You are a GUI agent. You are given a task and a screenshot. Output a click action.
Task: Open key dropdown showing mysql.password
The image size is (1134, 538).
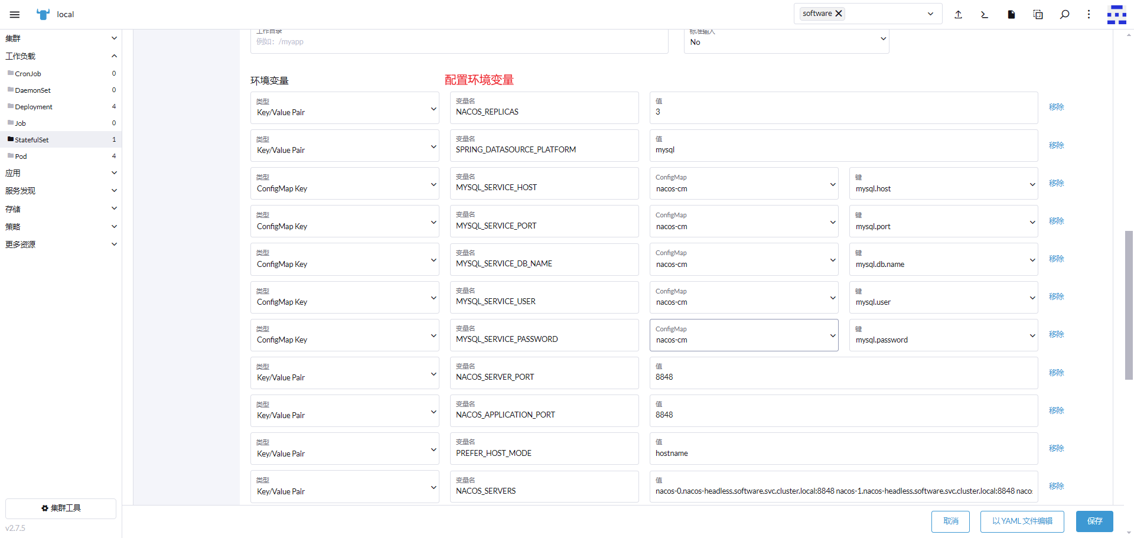943,335
